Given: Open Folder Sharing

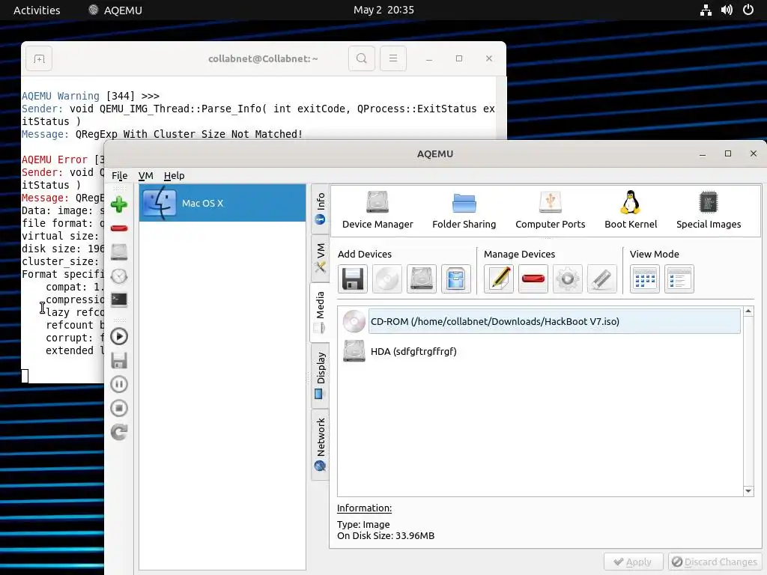Looking at the screenshot, I should [x=464, y=210].
